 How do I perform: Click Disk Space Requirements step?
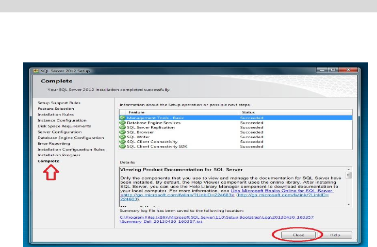(x=64, y=126)
